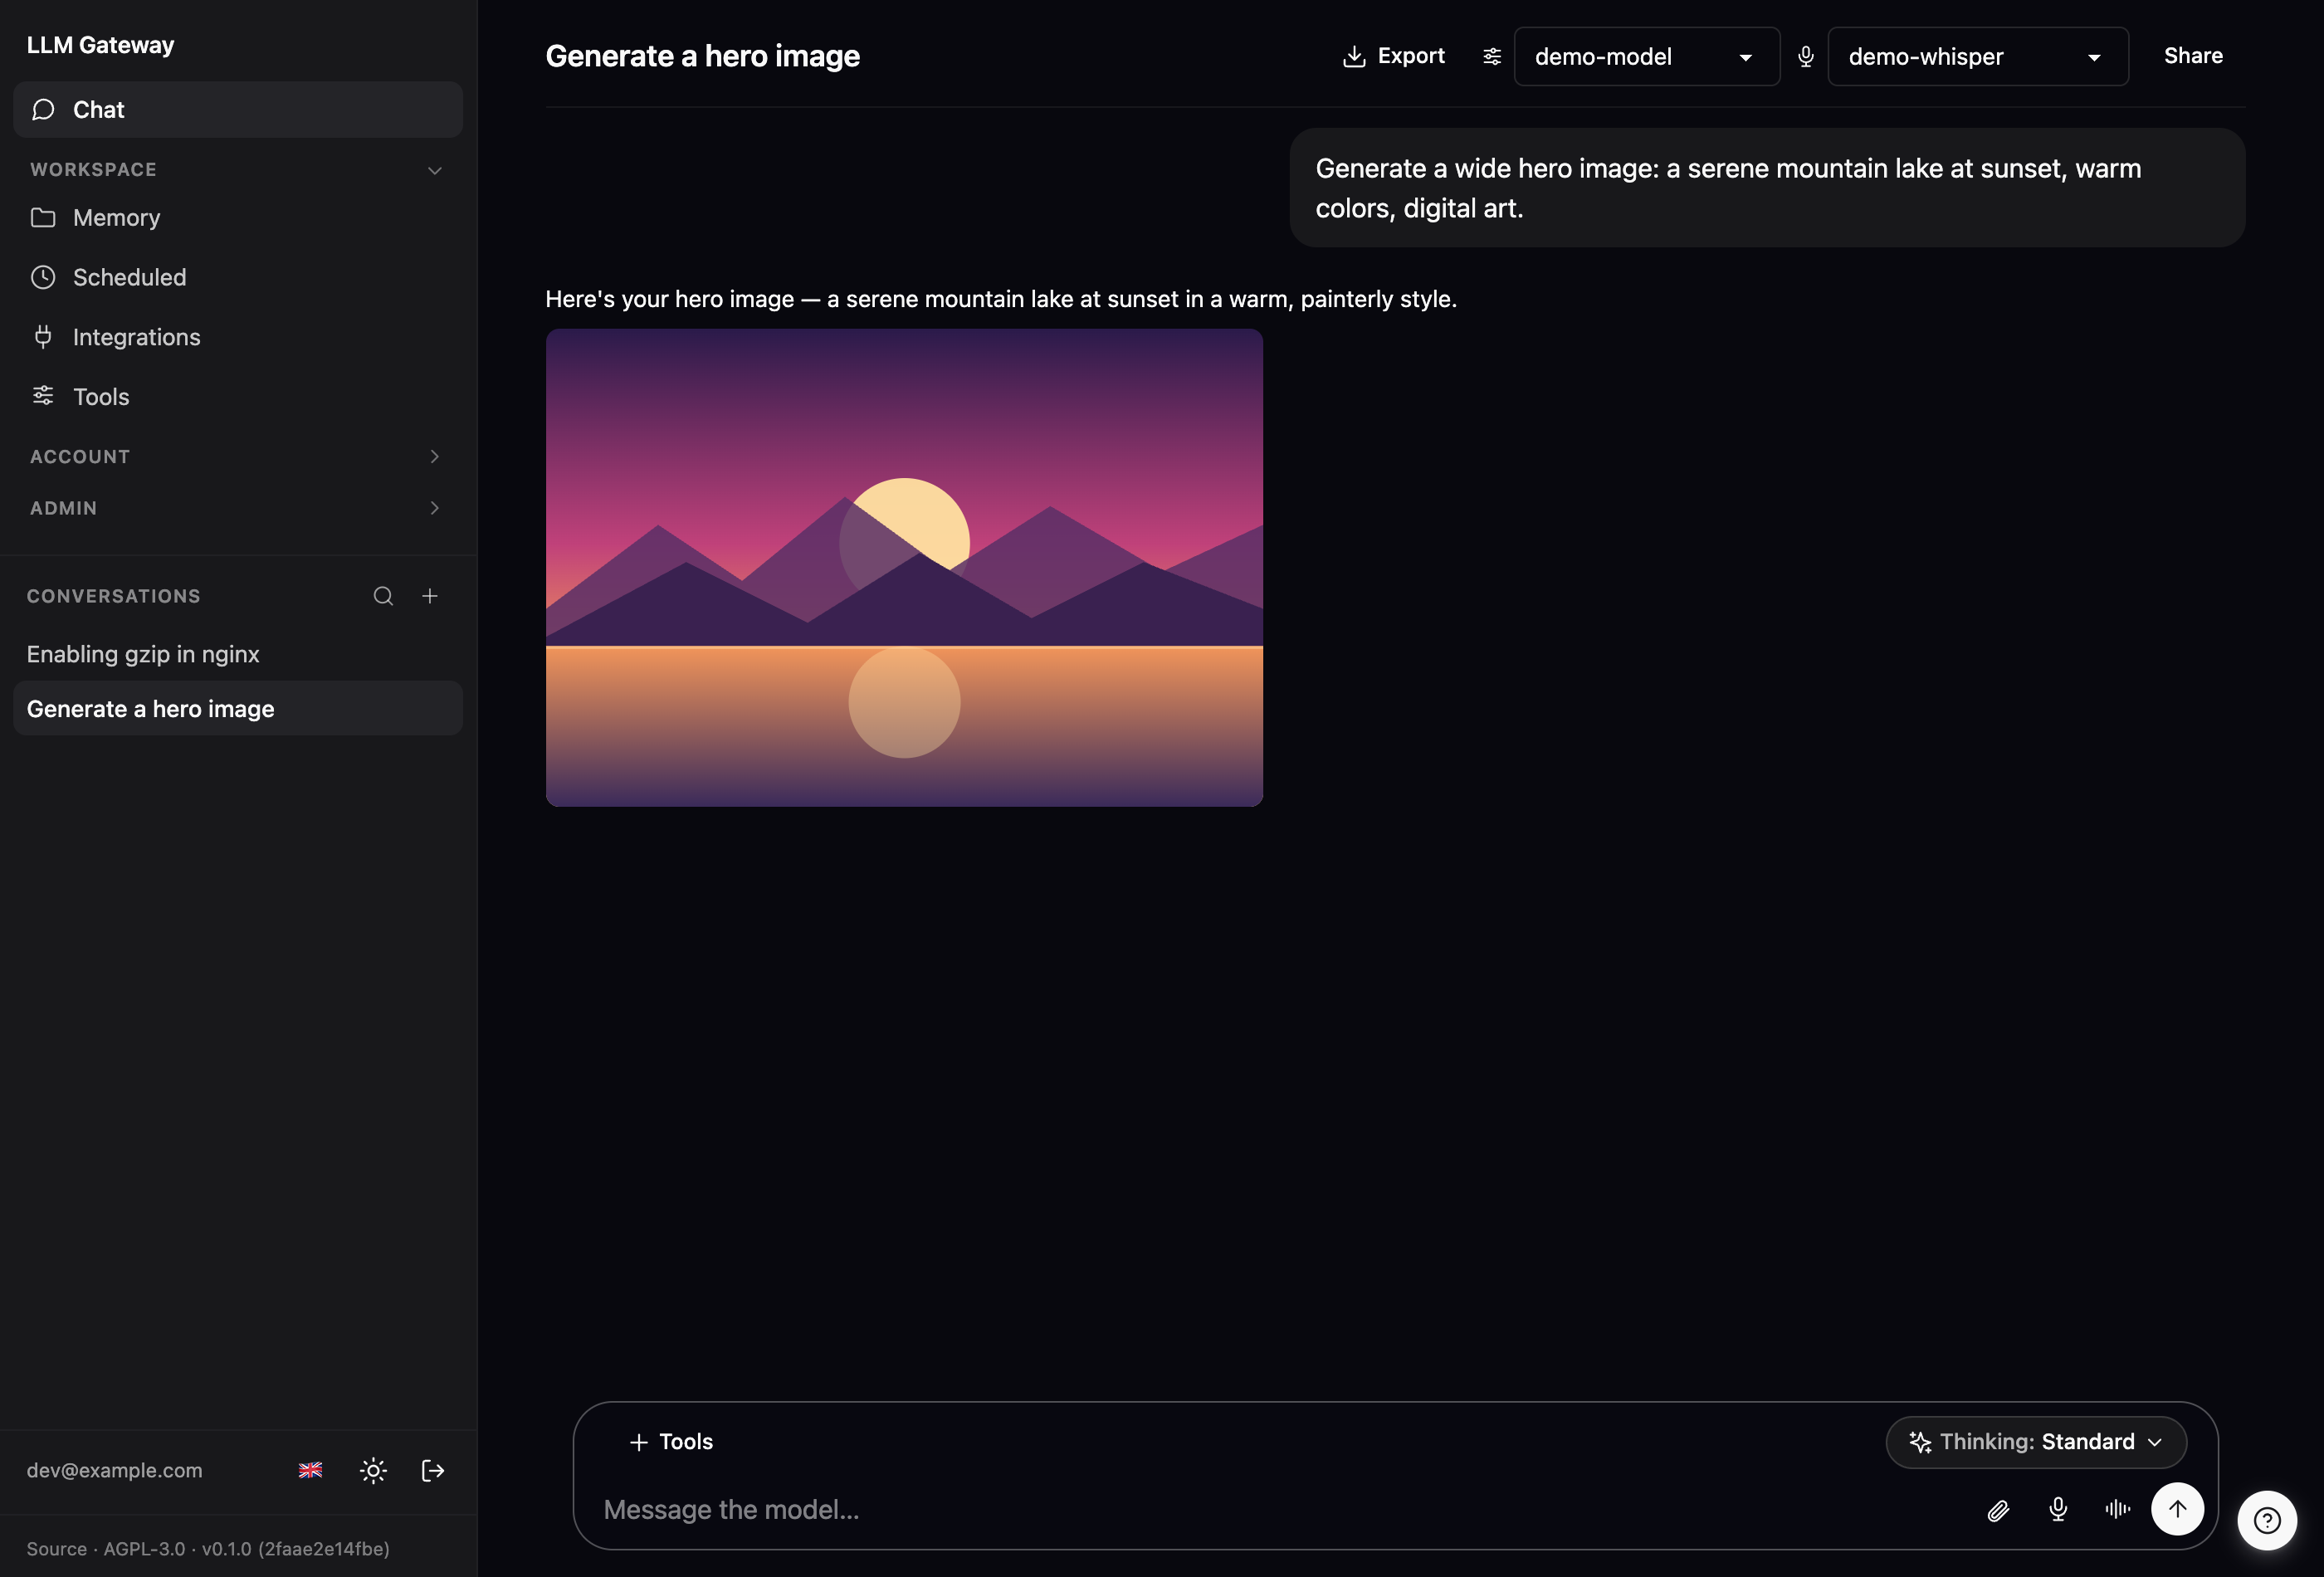This screenshot has height=1577, width=2324.
Task: Share this conversation
Action: pos(2193,56)
